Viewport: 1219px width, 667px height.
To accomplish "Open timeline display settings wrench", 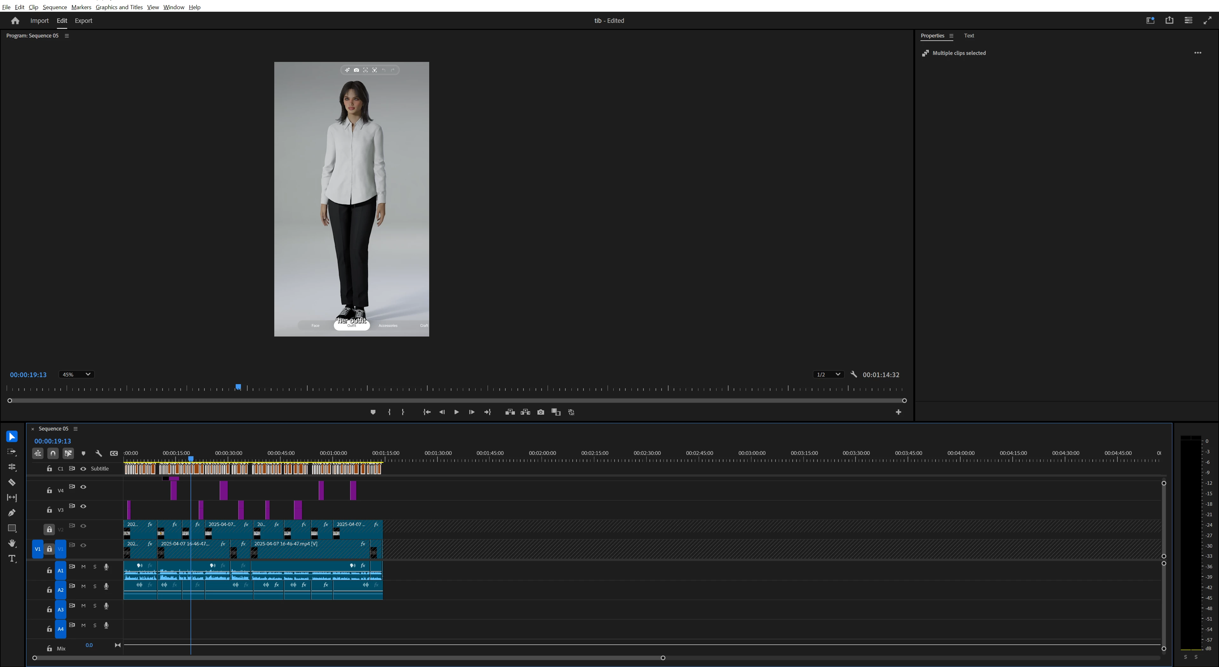I will coord(98,454).
